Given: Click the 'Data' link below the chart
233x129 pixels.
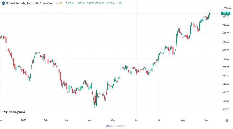Looking at the screenshot, I should (108, 126).
